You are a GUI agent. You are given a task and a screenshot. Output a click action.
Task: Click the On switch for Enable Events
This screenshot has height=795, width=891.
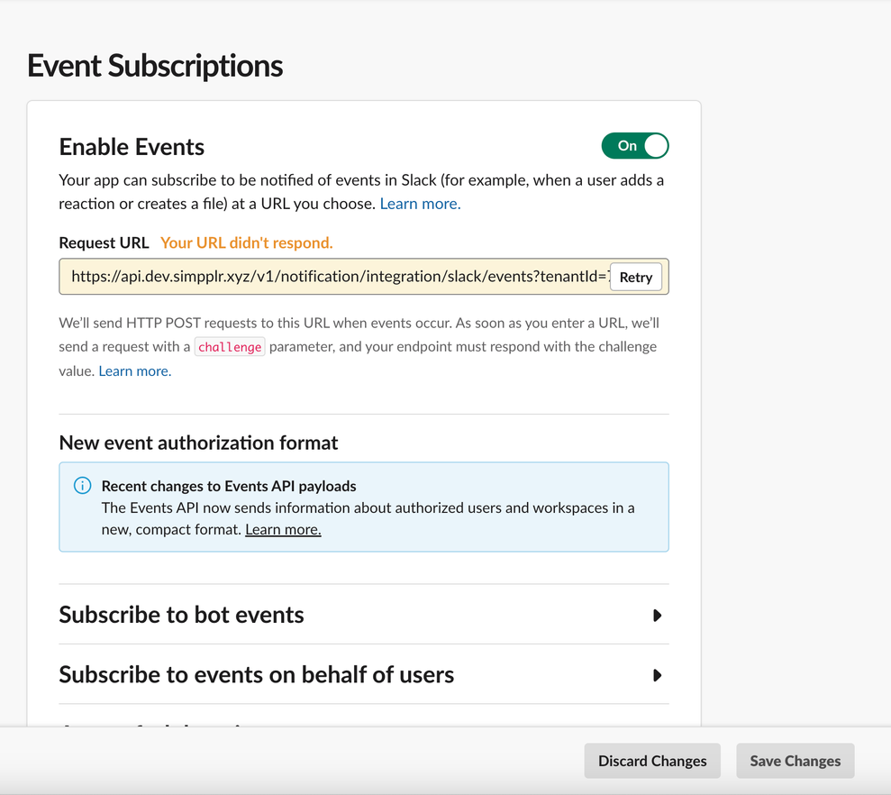point(635,145)
